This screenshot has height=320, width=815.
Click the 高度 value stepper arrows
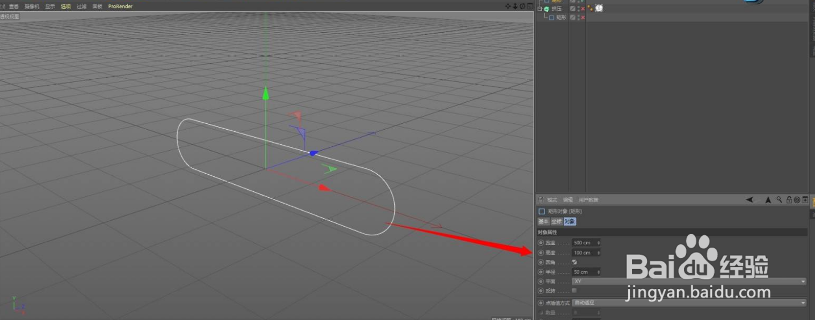[x=599, y=252]
